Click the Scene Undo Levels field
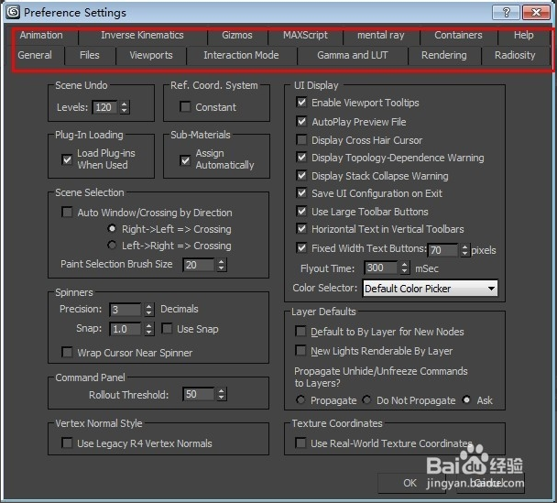This screenshot has height=503, width=557. tap(104, 107)
